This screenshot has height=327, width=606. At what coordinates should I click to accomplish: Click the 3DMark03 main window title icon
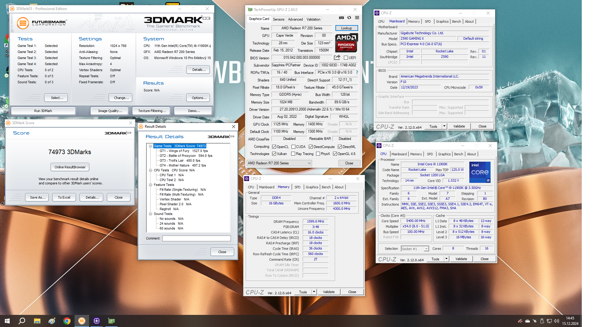coord(12,9)
